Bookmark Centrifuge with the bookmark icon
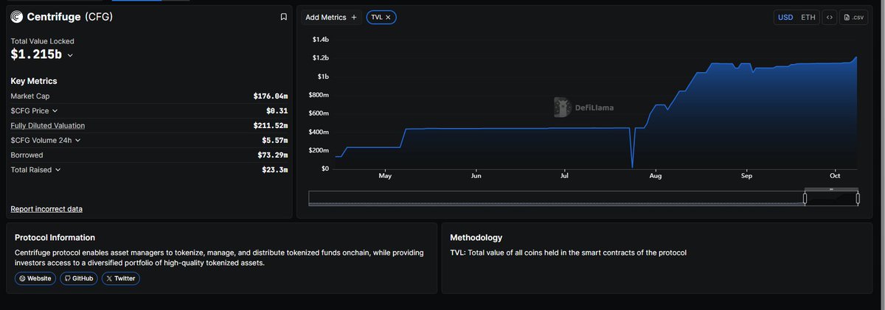885x310 pixels. click(x=284, y=17)
